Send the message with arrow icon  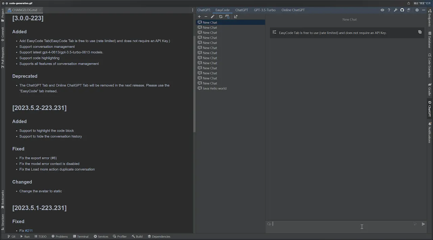[x=423, y=224]
